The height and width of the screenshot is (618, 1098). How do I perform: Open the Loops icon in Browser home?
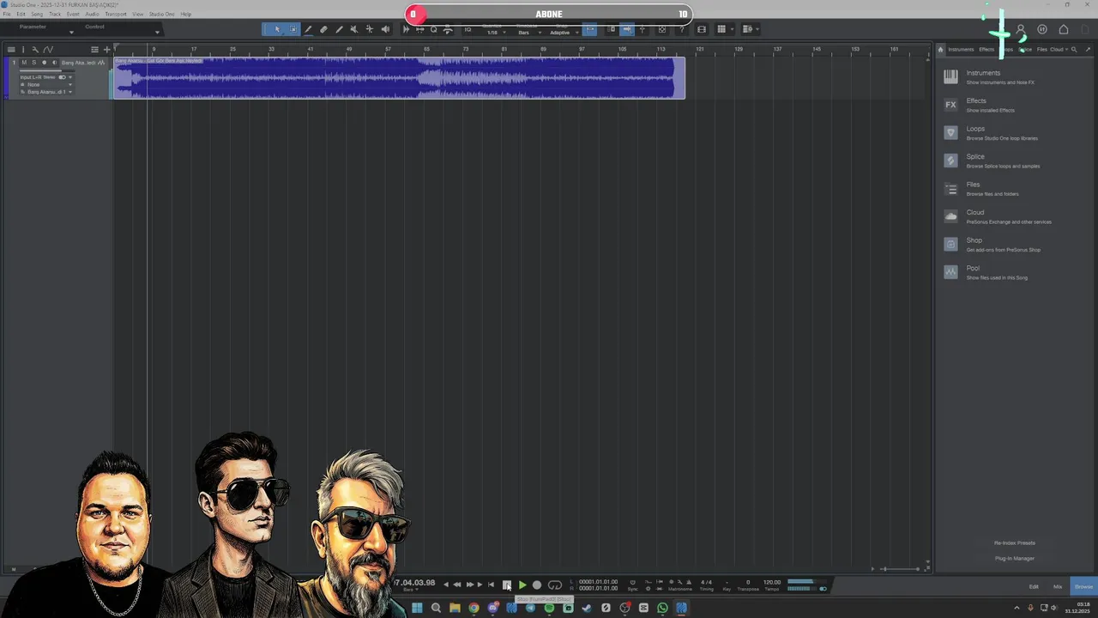[x=950, y=132]
